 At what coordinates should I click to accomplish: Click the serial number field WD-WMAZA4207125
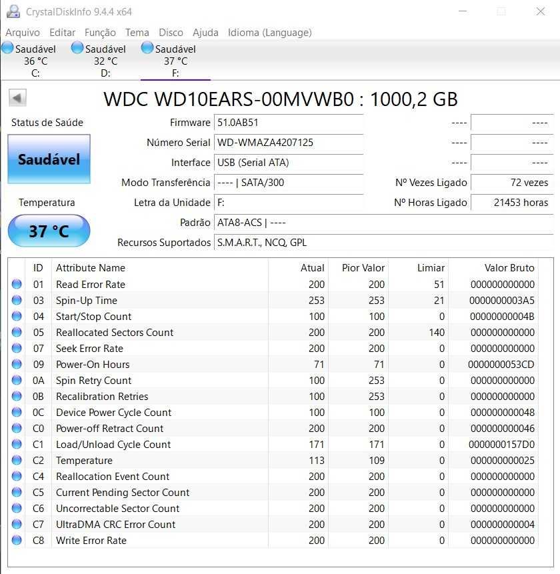point(289,143)
